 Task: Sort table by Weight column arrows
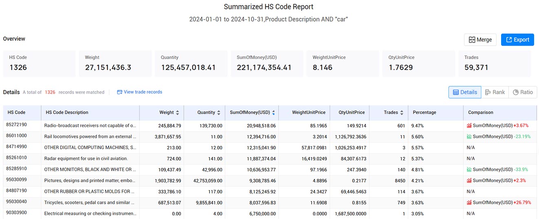pyautogui.click(x=177, y=113)
